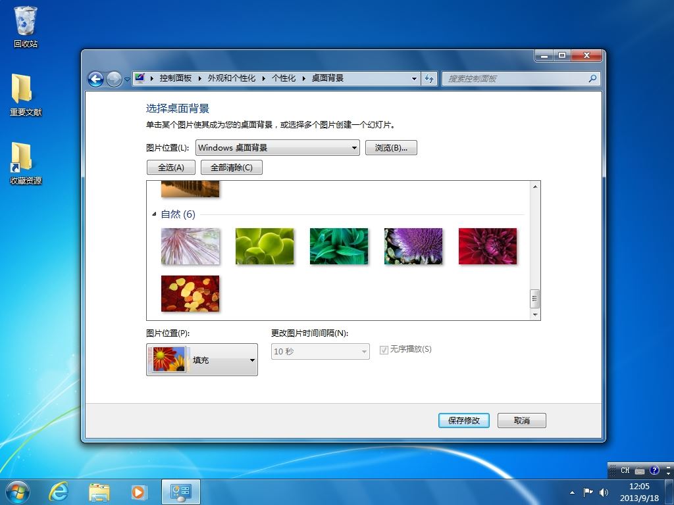This screenshot has width=674, height=505.
Task: Open address bar history dropdown
Action: click(414, 79)
